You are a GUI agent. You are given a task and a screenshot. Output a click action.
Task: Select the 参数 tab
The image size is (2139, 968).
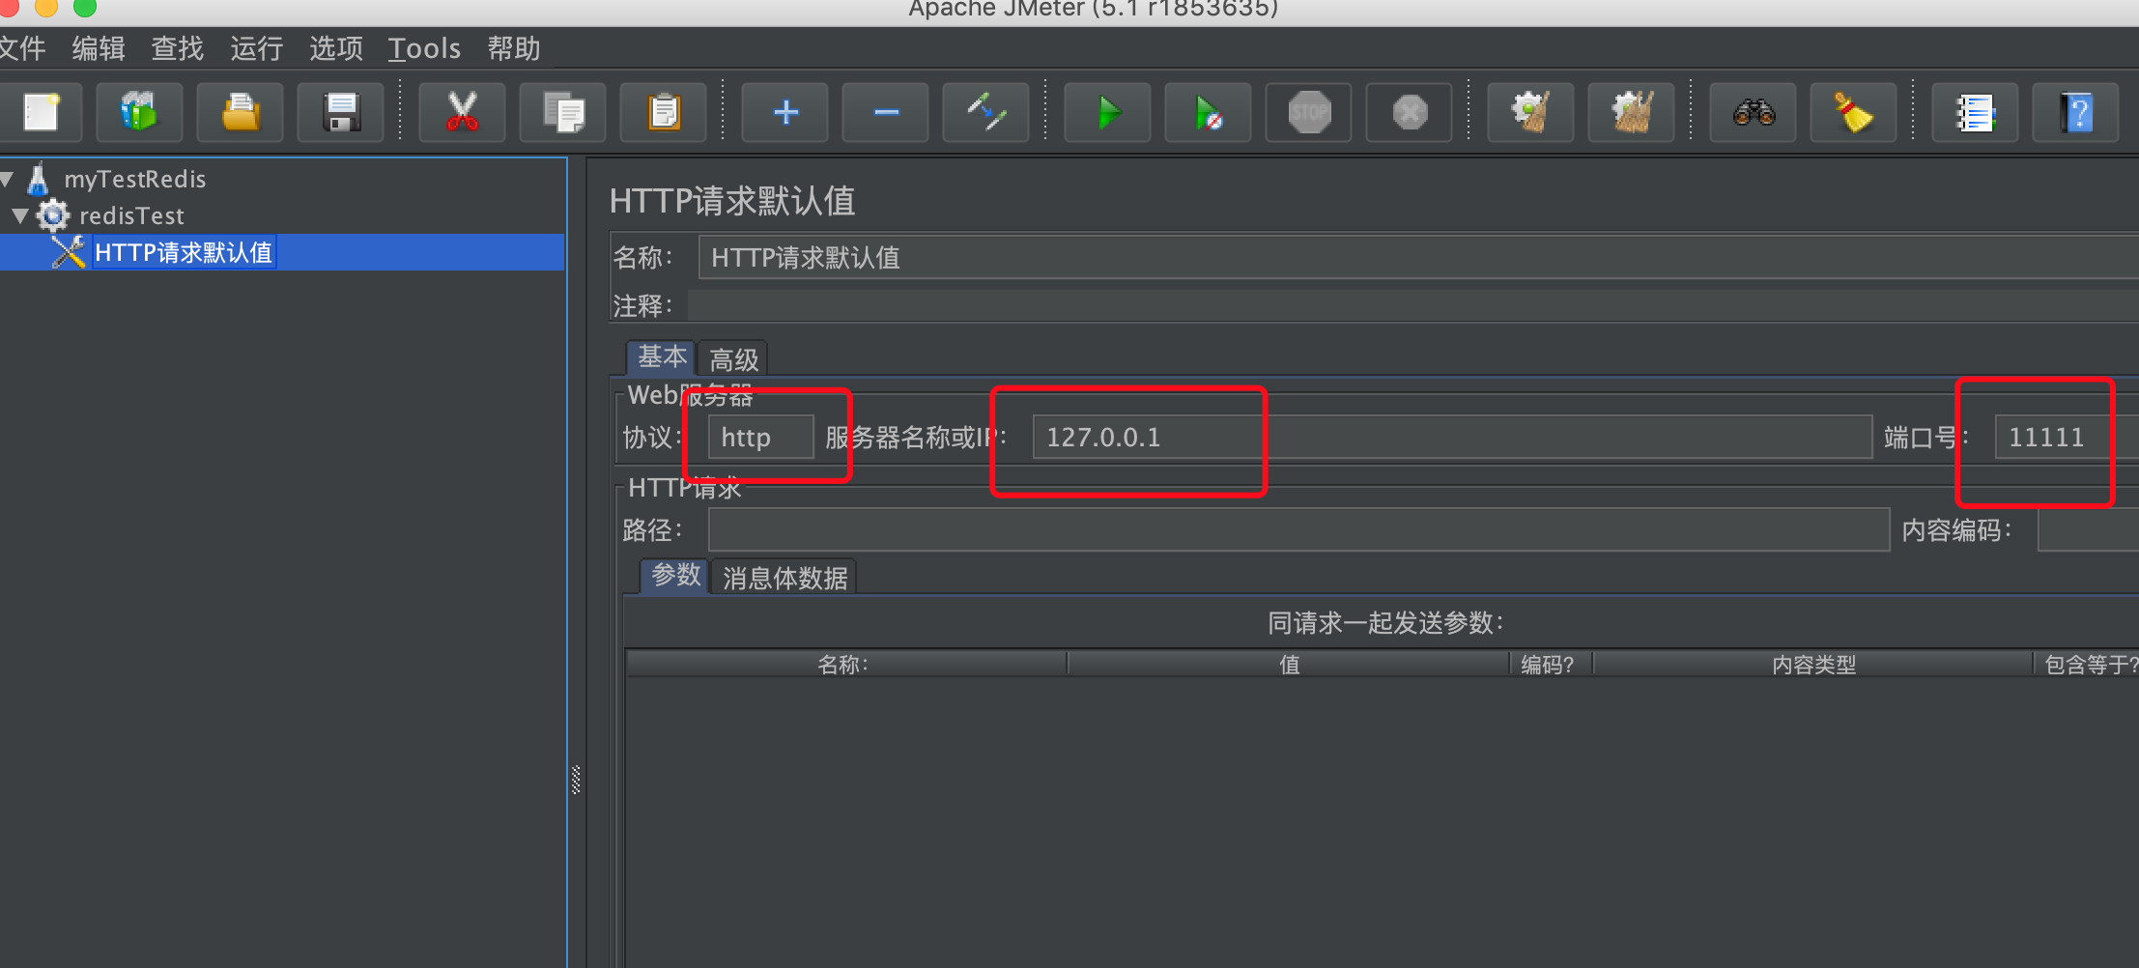675,576
